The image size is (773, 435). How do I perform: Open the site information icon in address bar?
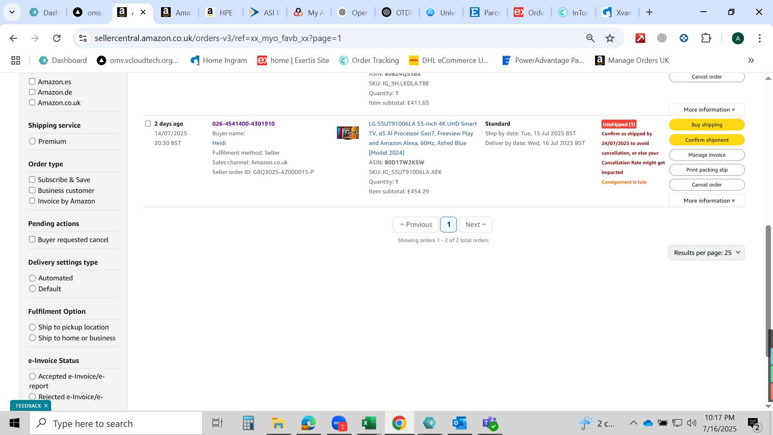(83, 38)
